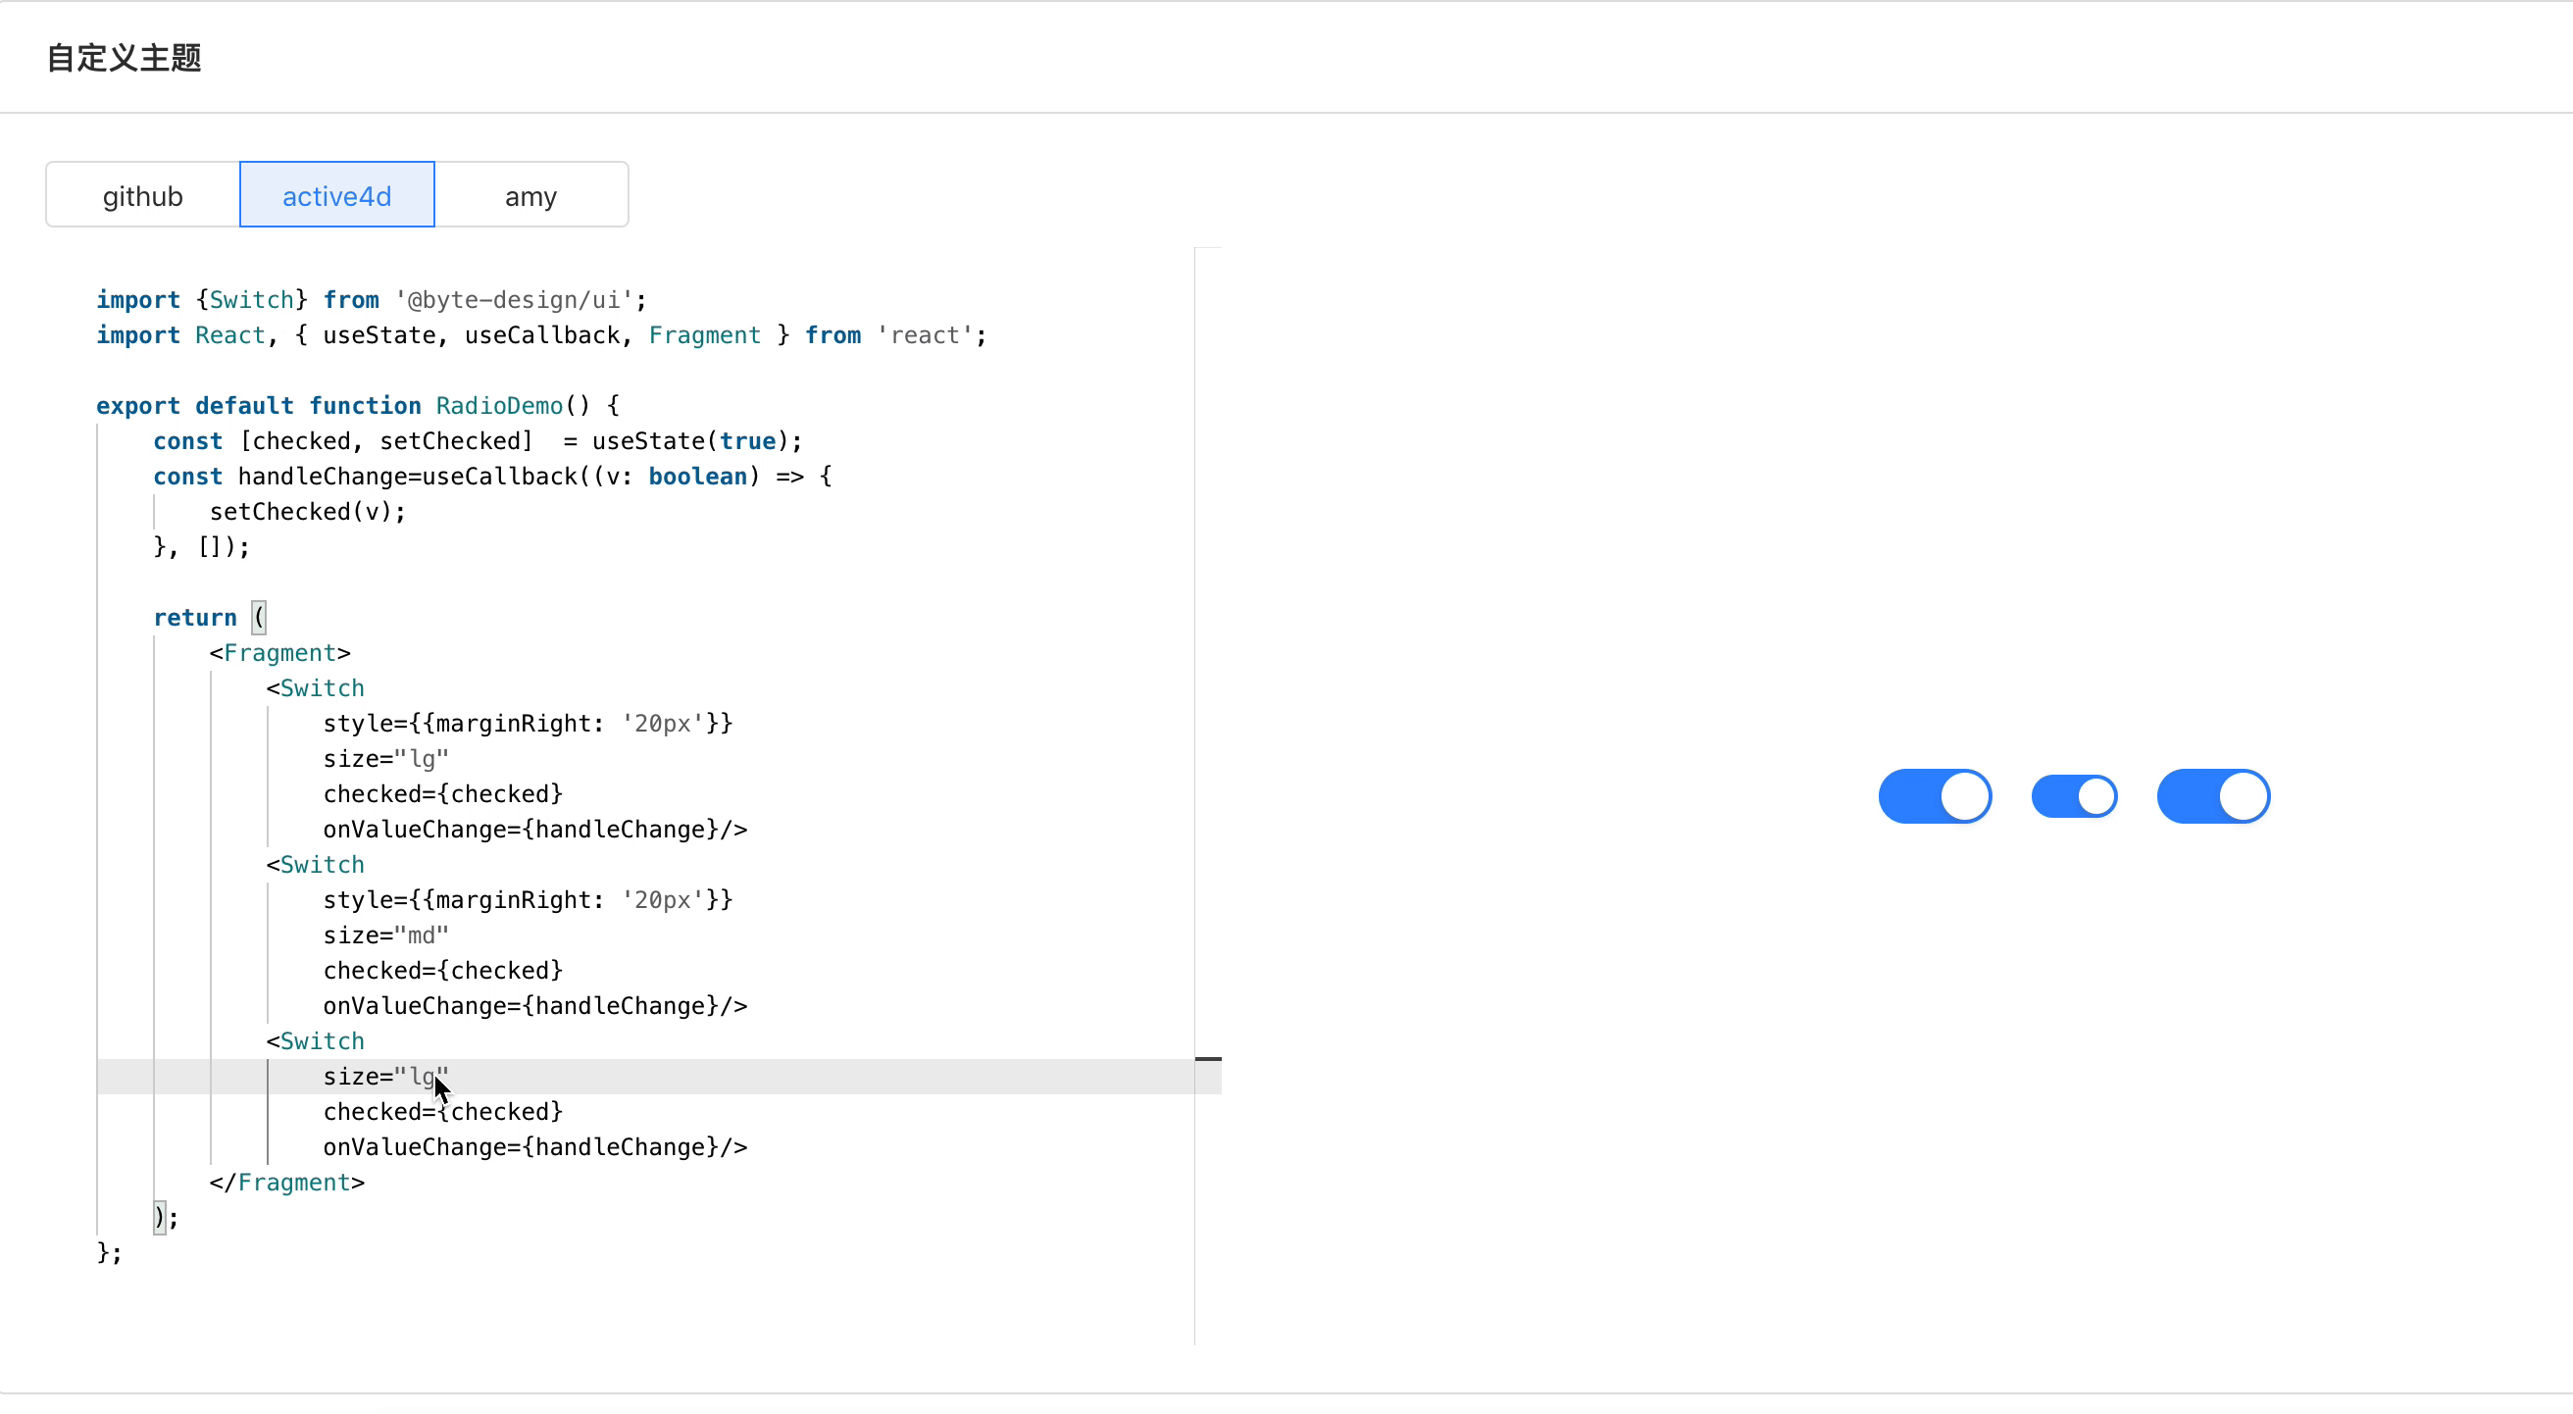Click the return statement parenthesis
Screen dimensions: 2573x1414
259,617
